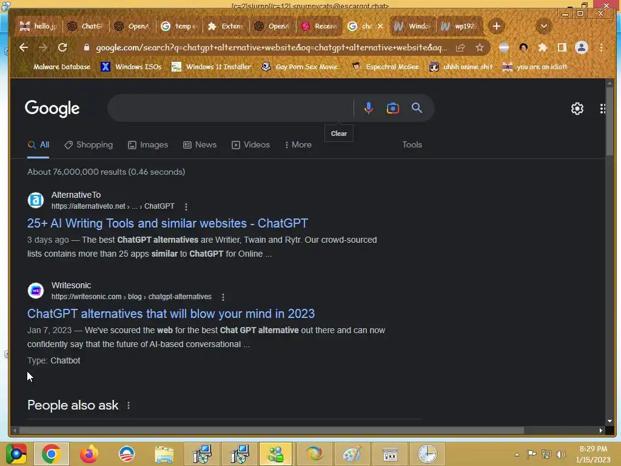Open Firefox from the taskbar

(89, 454)
